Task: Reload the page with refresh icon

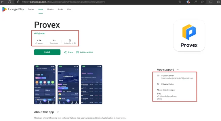Action: [9, 2]
